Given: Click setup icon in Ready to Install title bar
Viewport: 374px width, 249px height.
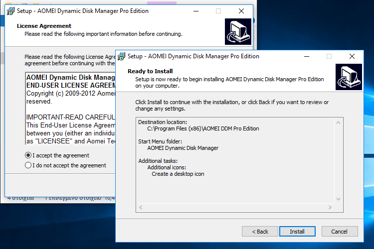Looking at the screenshot, I should pos(121,56).
